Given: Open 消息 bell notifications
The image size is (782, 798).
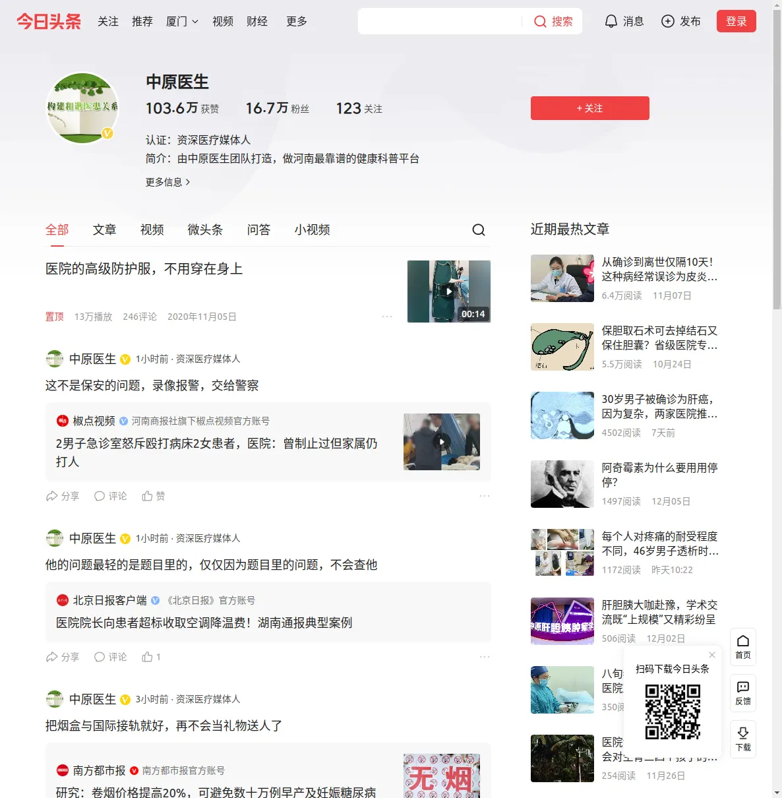Looking at the screenshot, I should [x=611, y=22].
